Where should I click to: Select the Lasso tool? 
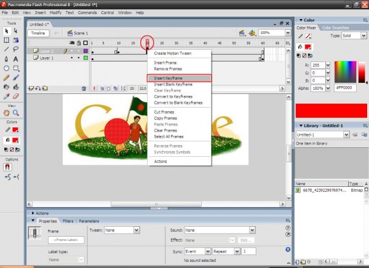16,49
